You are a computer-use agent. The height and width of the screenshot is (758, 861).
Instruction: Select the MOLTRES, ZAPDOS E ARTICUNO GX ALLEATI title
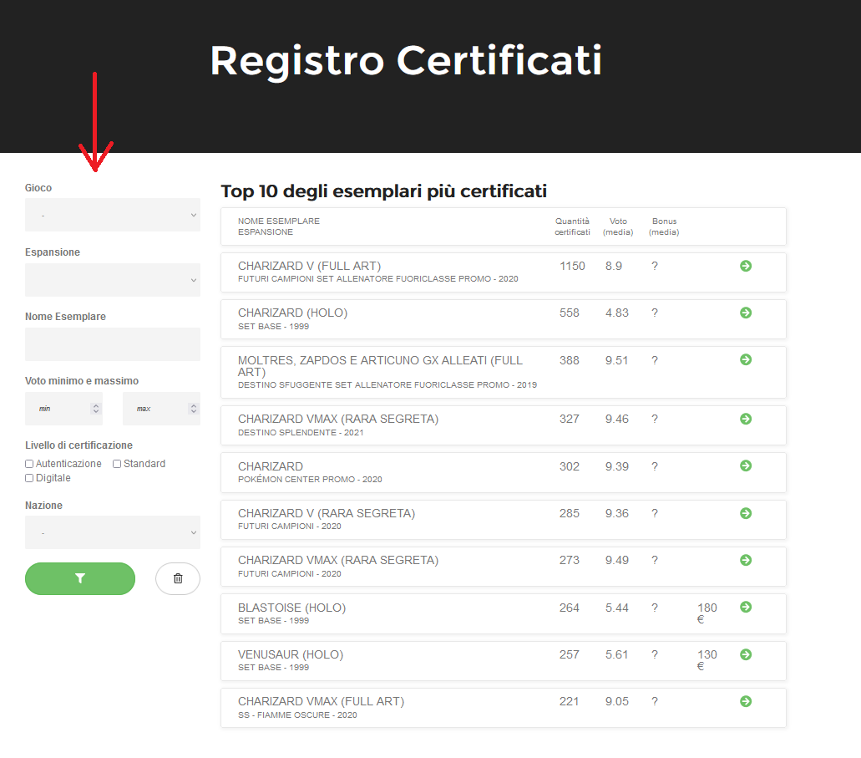coord(380,366)
